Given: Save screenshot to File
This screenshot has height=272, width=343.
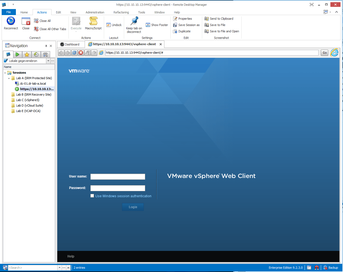Looking at the screenshot, I should point(215,25).
